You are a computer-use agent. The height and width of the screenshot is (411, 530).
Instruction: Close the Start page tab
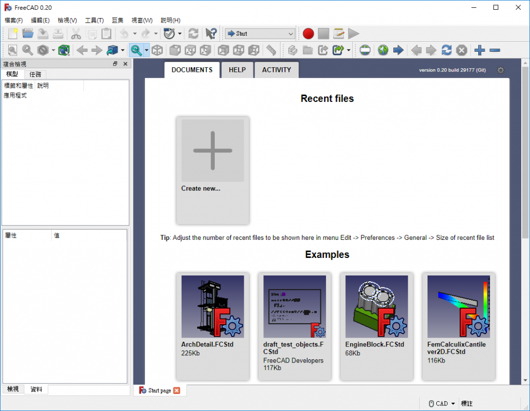pyautogui.click(x=176, y=390)
